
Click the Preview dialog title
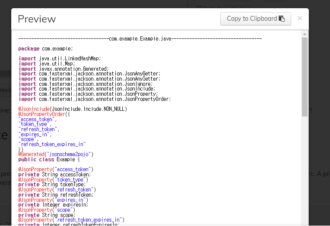37,19
